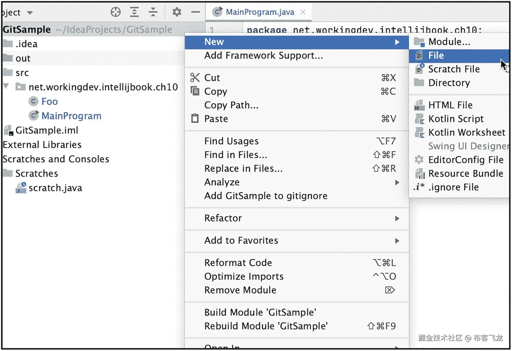Choose Reformat Code from the menu

pyautogui.click(x=297, y=263)
